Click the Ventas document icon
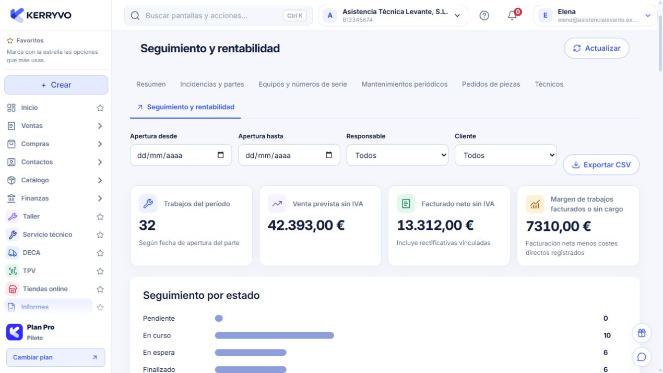The height and width of the screenshot is (373, 663). pos(11,126)
